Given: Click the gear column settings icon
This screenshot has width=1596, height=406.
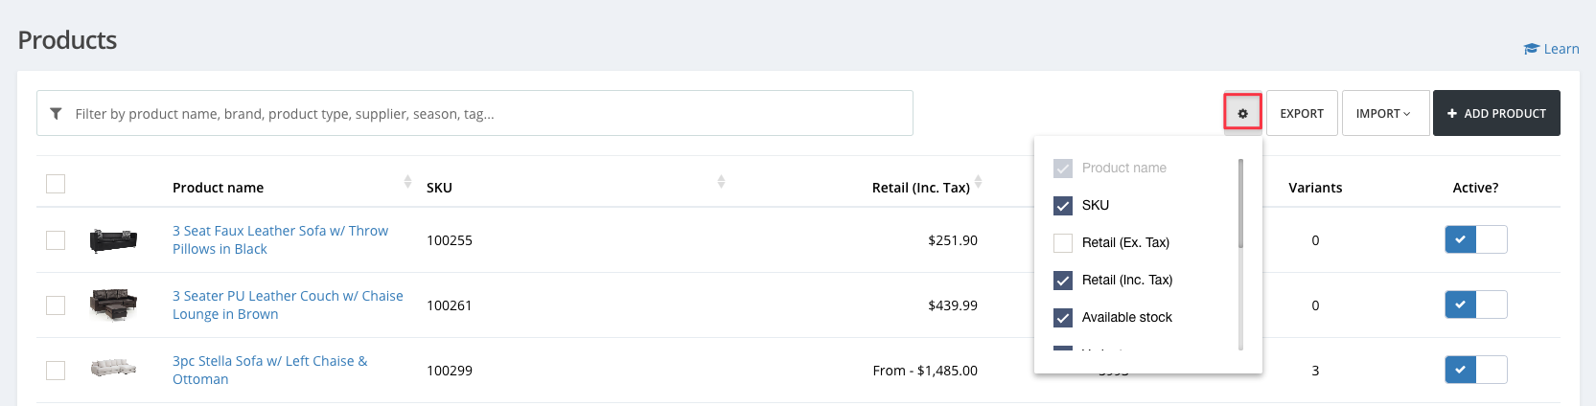Looking at the screenshot, I should (1242, 114).
